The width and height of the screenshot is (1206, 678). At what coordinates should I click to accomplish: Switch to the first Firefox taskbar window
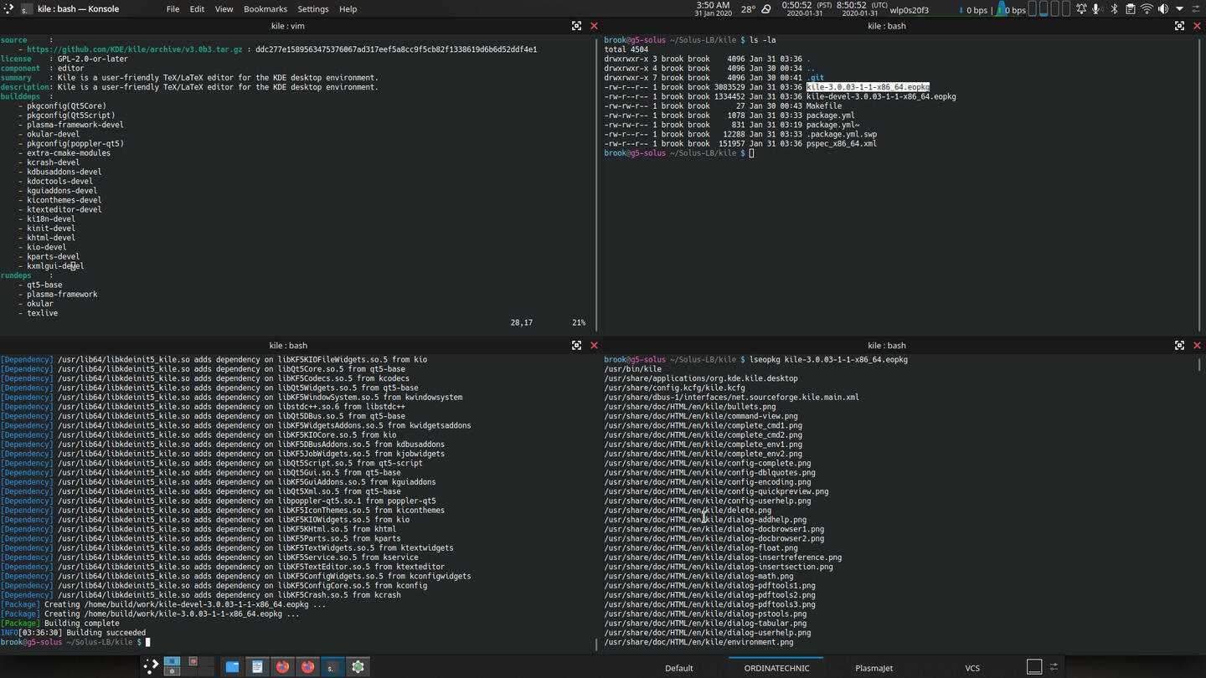282,666
